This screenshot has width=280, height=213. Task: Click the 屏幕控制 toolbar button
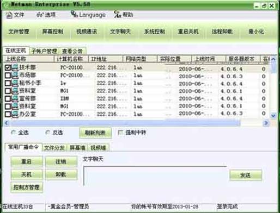(x=53, y=32)
